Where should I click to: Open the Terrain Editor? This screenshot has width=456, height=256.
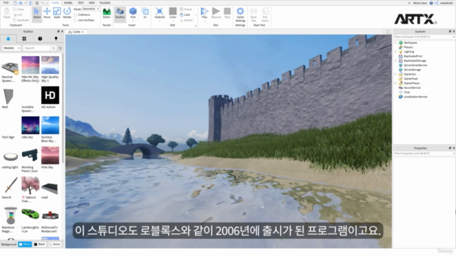click(x=107, y=14)
